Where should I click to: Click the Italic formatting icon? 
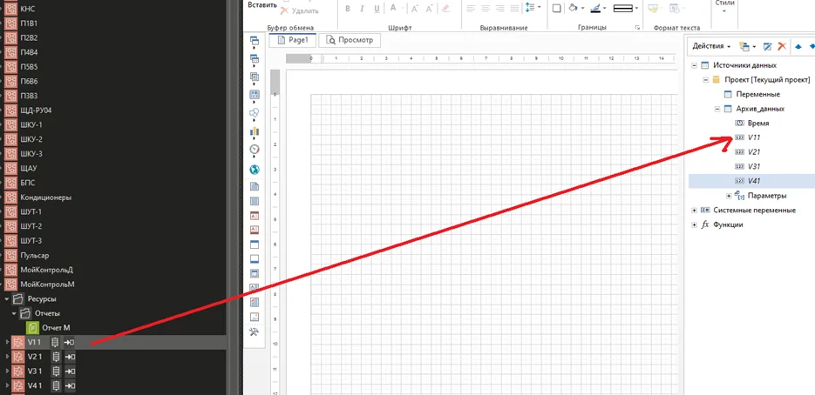[362, 9]
